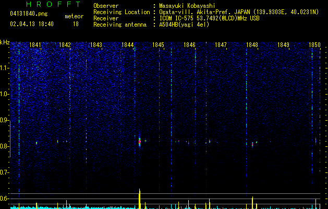Screen dimensions: 328x209
Task: Click the 1849 time marker
Action: pyautogui.click(x=283, y=45)
